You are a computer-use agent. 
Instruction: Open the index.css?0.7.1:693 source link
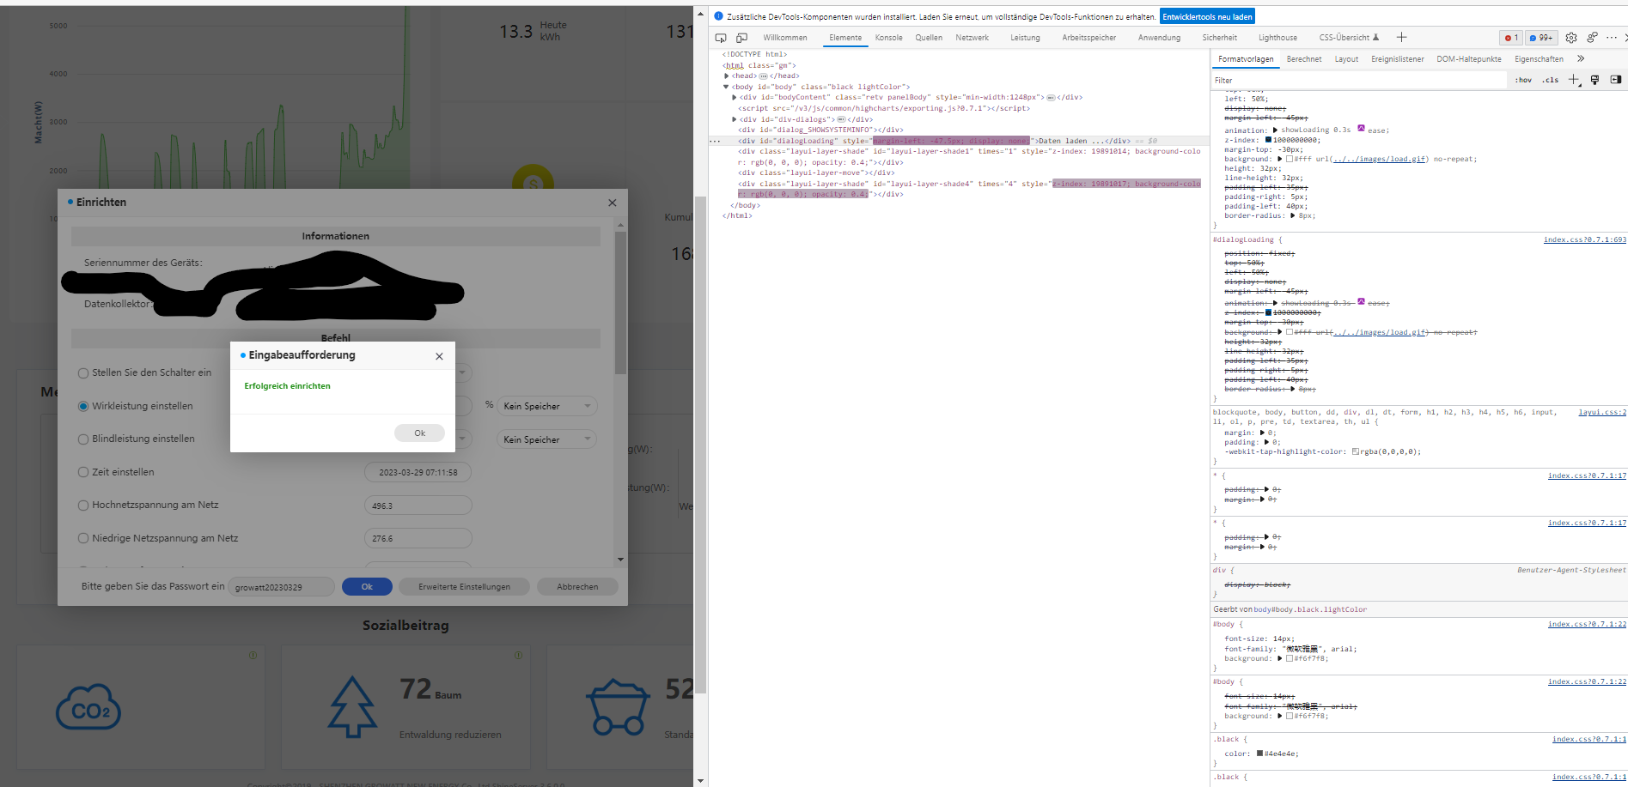pyautogui.click(x=1585, y=239)
